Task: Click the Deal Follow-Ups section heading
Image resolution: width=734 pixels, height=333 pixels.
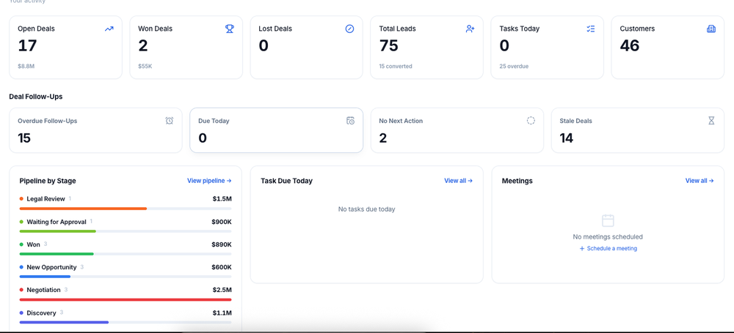Action: click(35, 97)
